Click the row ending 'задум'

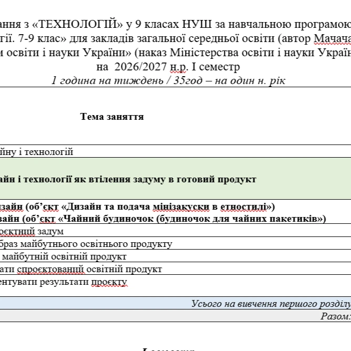point(175,231)
